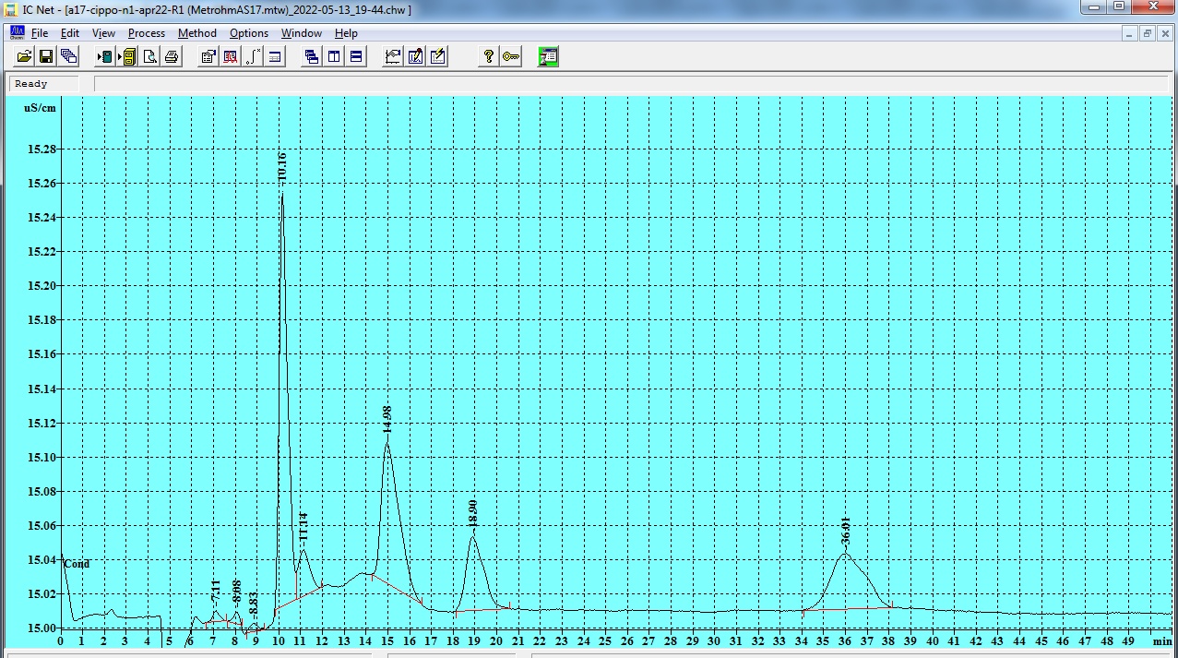Click the 36.01 peak label
Image resolution: width=1178 pixels, height=658 pixels.
click(x=845, y=531)
